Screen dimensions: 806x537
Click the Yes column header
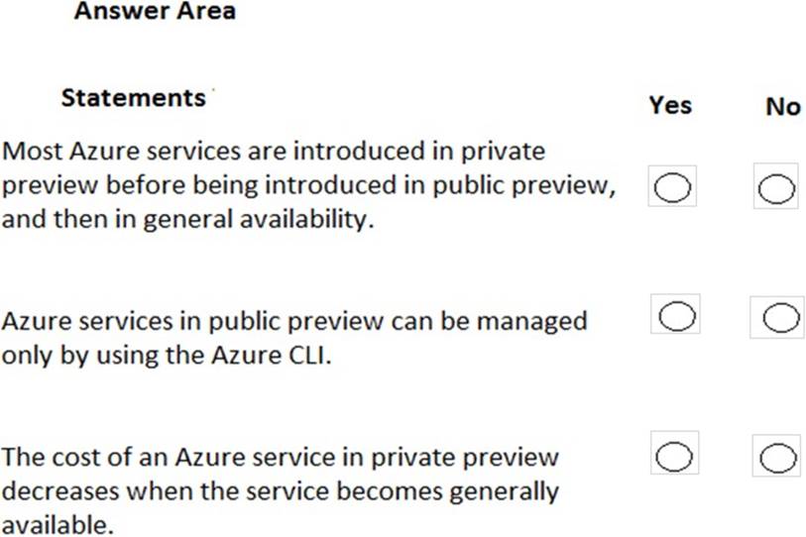tap(670, 105)
